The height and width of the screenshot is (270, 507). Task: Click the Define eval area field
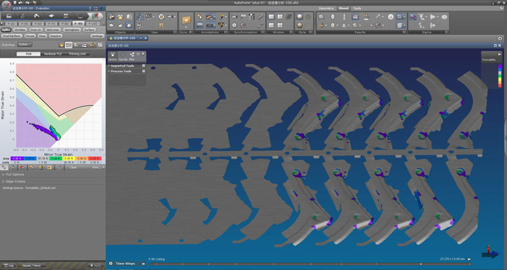pyautogui.click(x=24, y=45)
